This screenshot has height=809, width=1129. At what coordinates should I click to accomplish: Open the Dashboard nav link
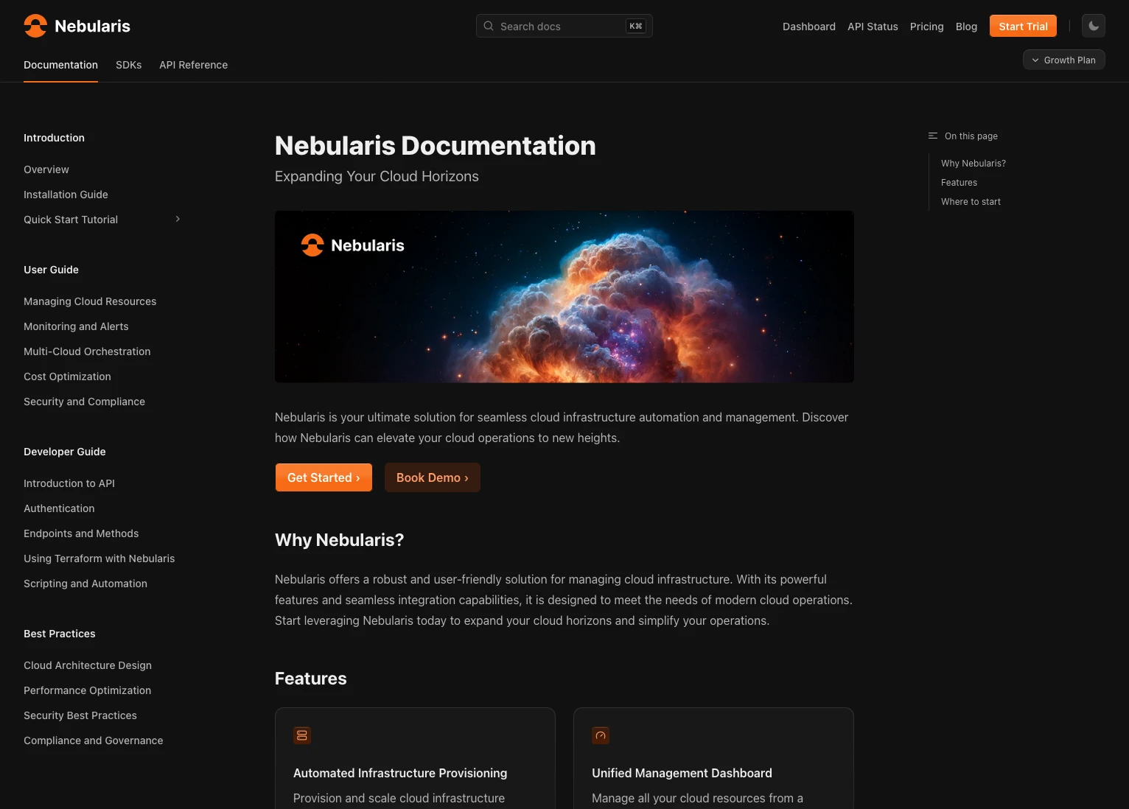[809, 26]
